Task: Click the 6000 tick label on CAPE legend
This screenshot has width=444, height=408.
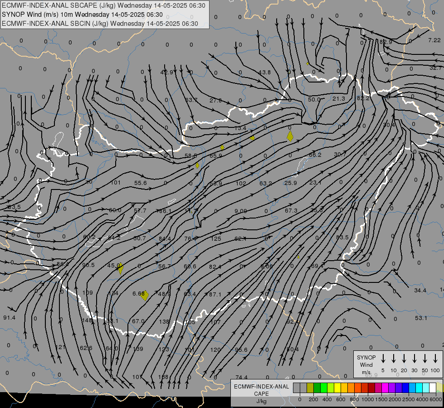Action: point(436,399)
